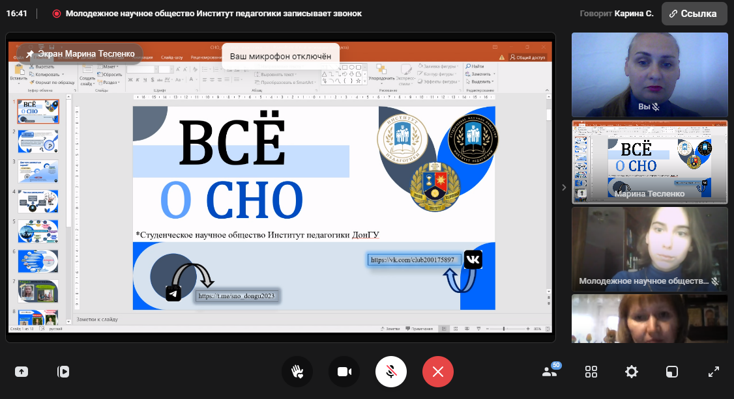The height and width of the screenshot is (399, 734).
Task: Open the font name combo box
Action: [x=142, y=69]
